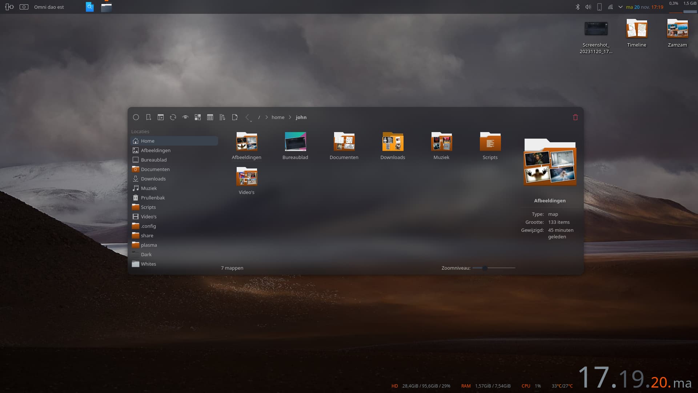This screenshot has height=393, width=698.
Task: Open a new tab with toolbar icon
Action: click(161, 117)
